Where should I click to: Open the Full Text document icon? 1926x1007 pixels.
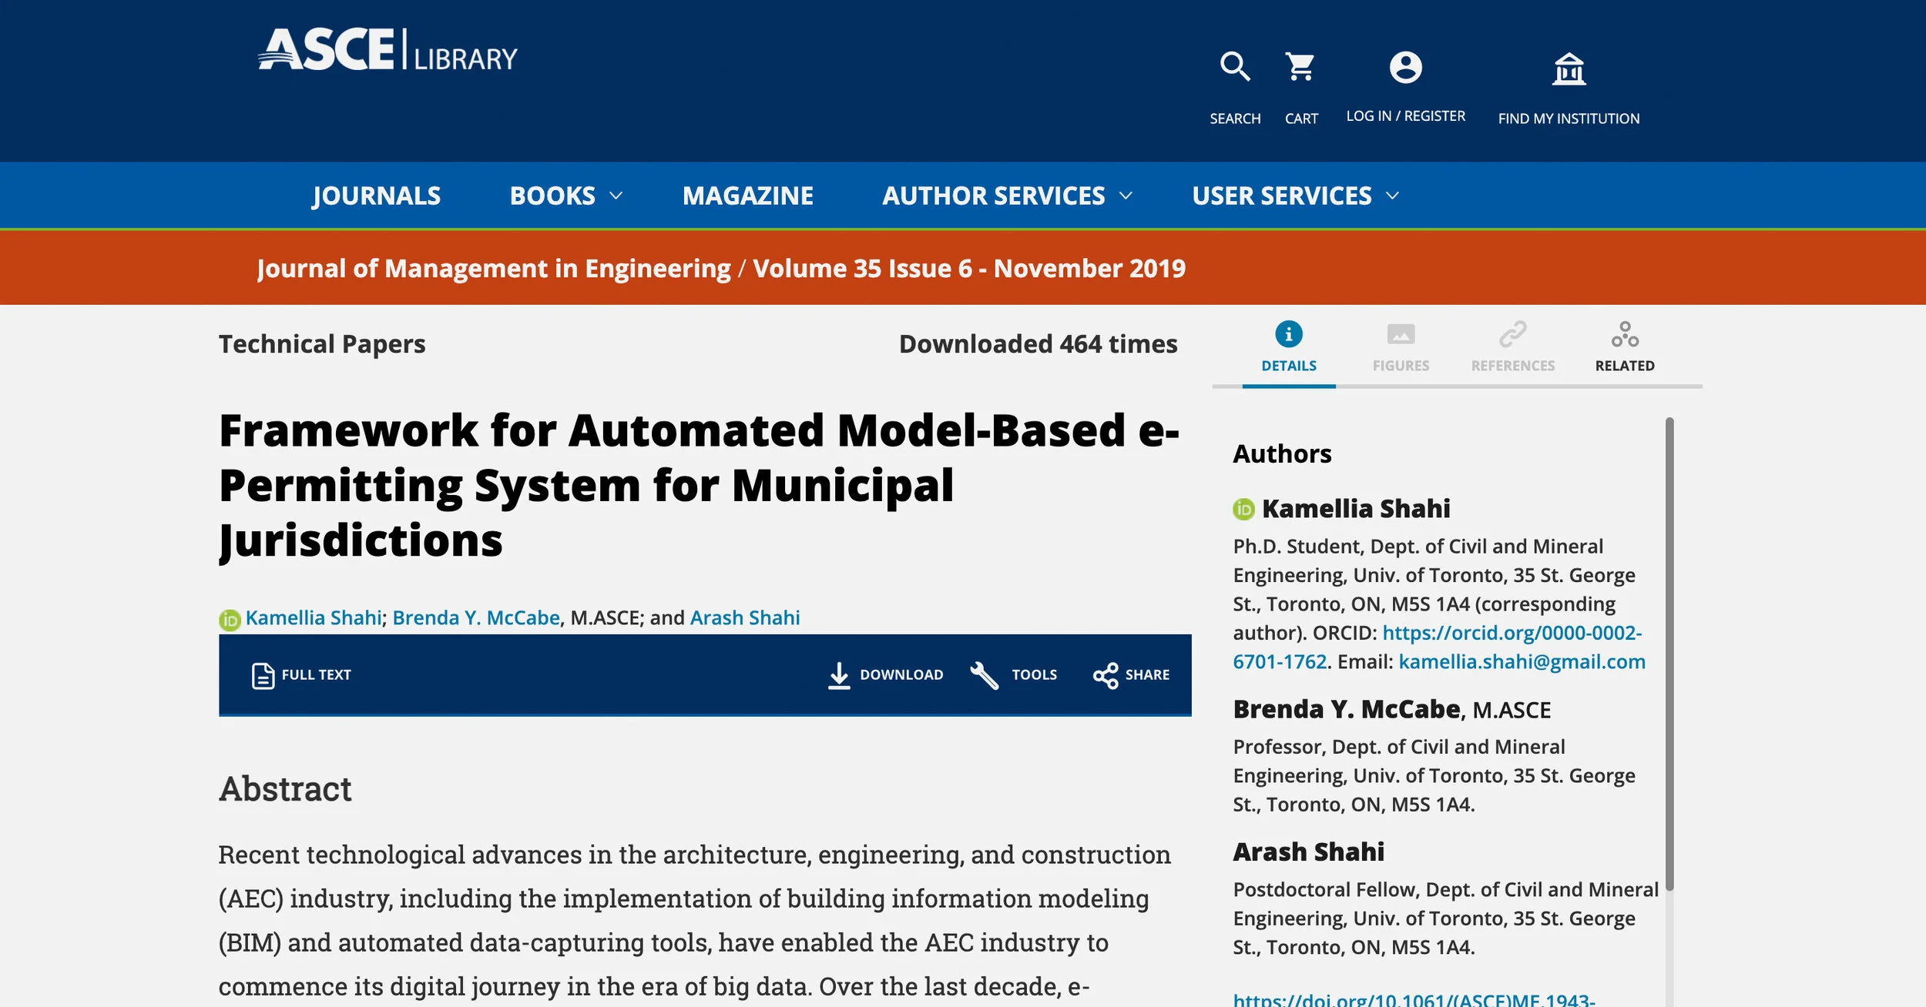pyautogui.click(x=263, y=675)
